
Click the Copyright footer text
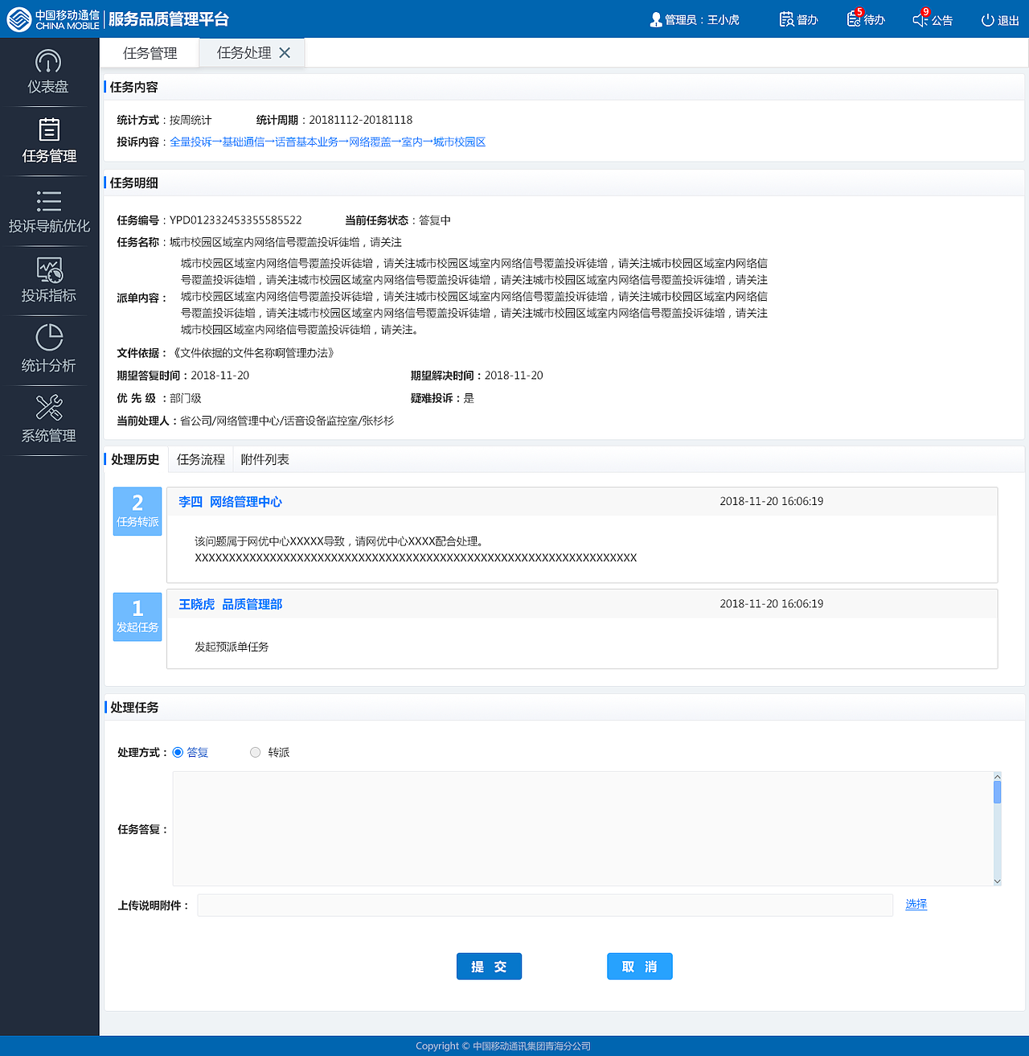[x=503, y=1046]
